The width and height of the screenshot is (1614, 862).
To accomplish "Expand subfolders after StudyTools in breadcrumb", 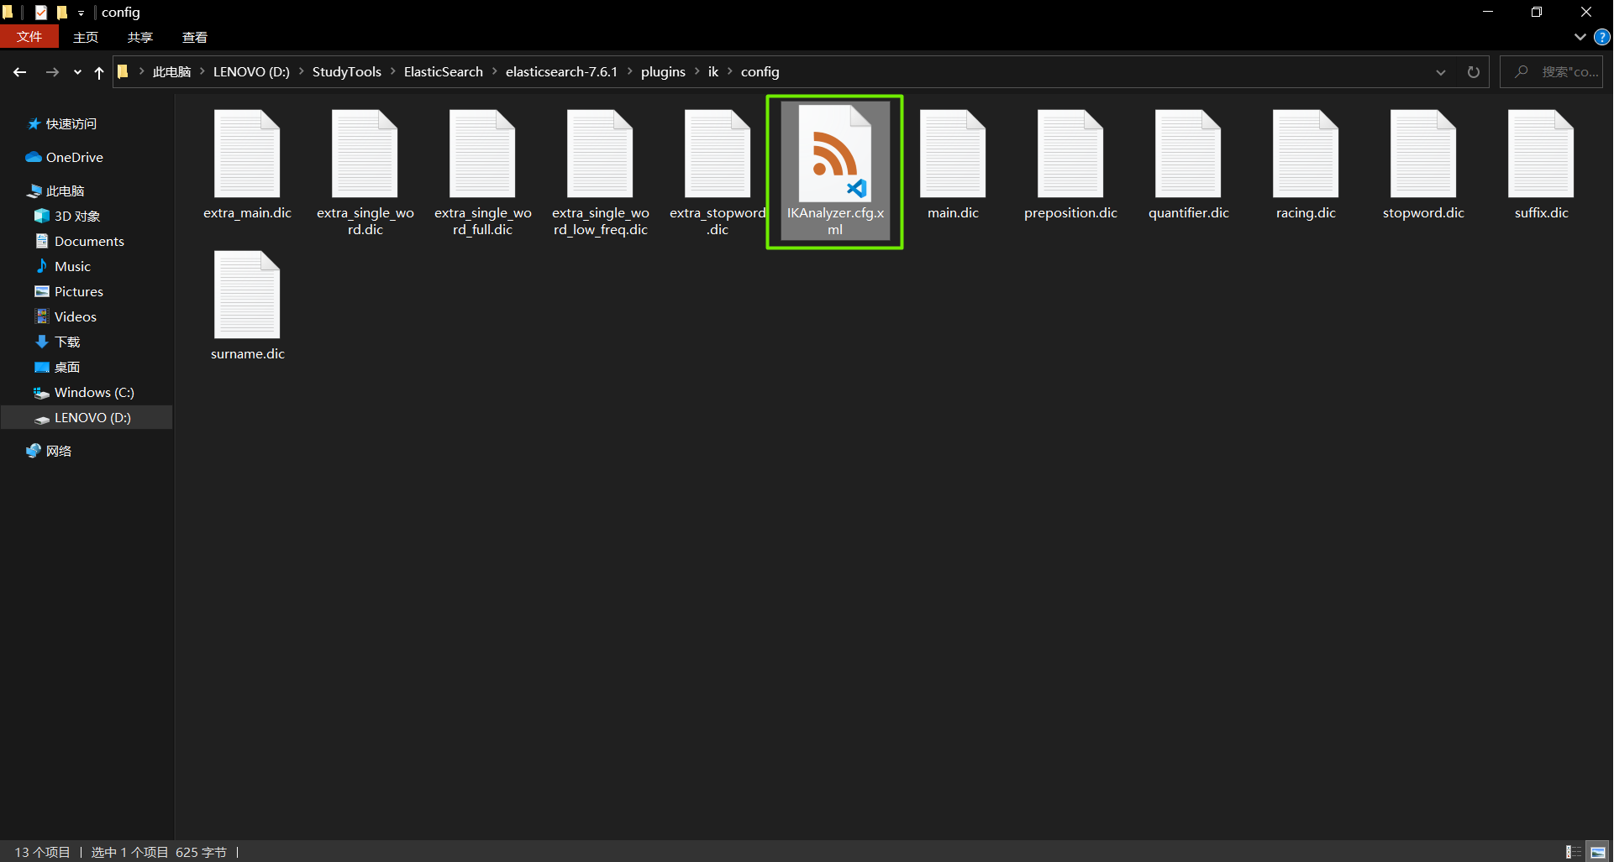I will click(392, 71).
